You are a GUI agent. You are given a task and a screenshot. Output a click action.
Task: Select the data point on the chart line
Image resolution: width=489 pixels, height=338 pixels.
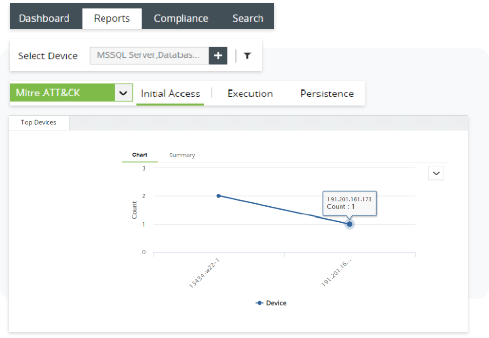tap(218, 196)
